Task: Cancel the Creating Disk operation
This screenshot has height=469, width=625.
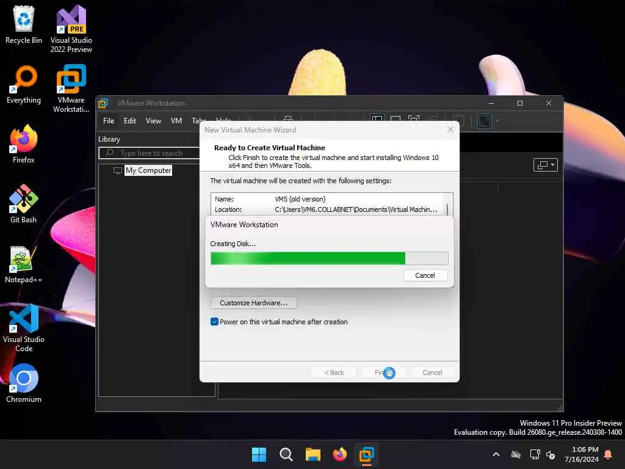Action: pos(425,275)
